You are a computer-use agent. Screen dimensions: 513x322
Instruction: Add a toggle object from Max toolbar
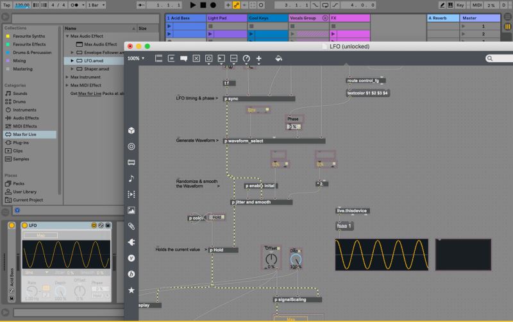(x=196, y=58)
